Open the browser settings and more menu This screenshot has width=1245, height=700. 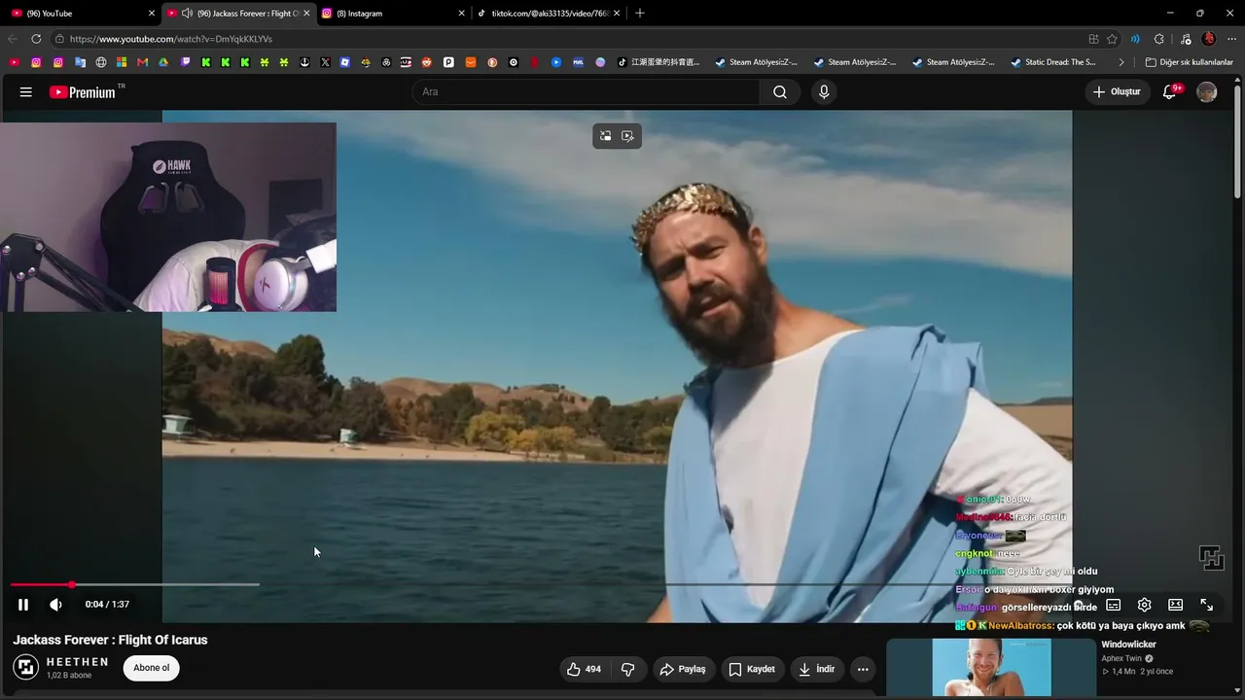coord(1232,39)
